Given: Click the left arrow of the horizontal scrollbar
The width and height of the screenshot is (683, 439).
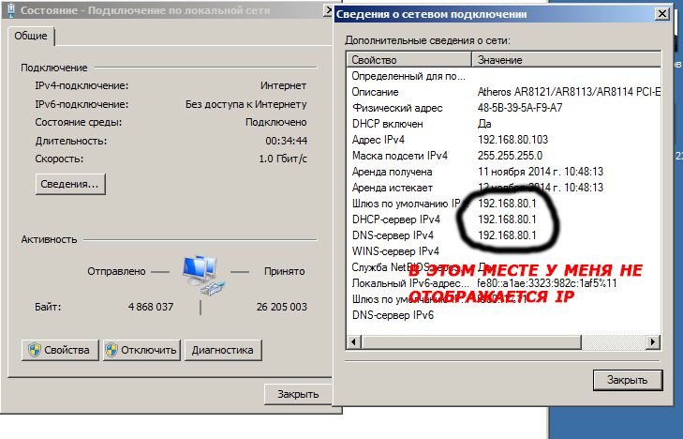Looking at the screenshot, I should pos(354,341).
